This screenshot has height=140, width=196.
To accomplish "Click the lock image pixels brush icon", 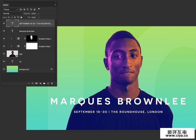I will tap(12, 17).
